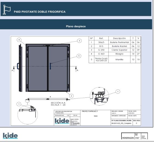Click the 'DIBUJADO / DRAWN' label
Image resolution: width=154 pixels, height=142 pixels.
117,111
